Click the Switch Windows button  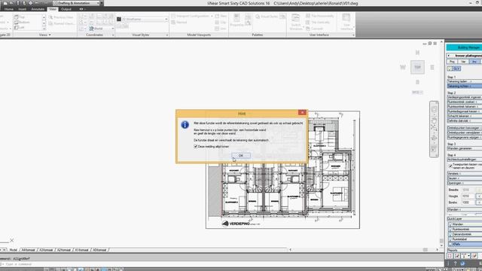coord(296,22)
